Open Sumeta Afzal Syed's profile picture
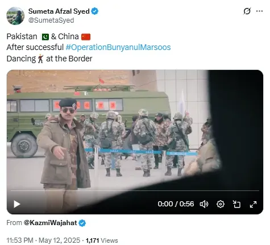The height and width of the screenshot is (245, 270). (15, 16)
